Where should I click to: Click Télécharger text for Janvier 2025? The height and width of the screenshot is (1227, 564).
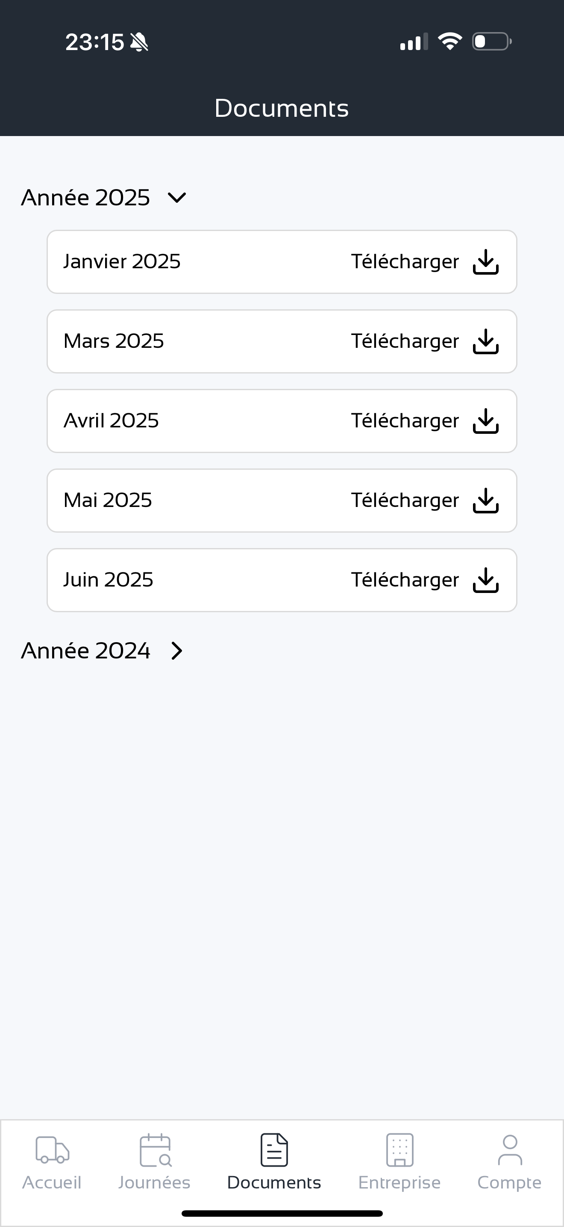tap(405, 262)
